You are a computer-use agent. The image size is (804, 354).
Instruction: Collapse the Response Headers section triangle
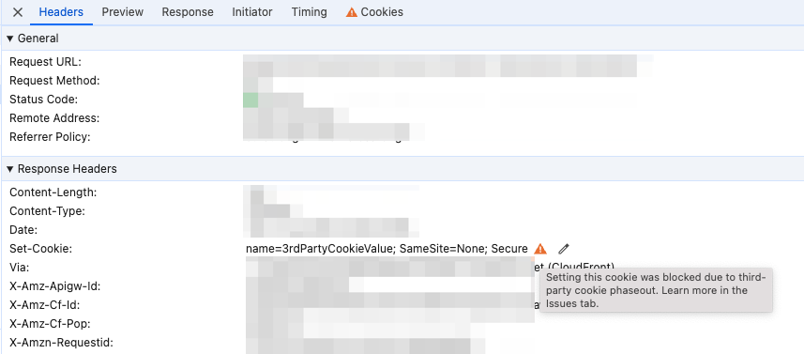pyautogui.click(x=9, y=169)
